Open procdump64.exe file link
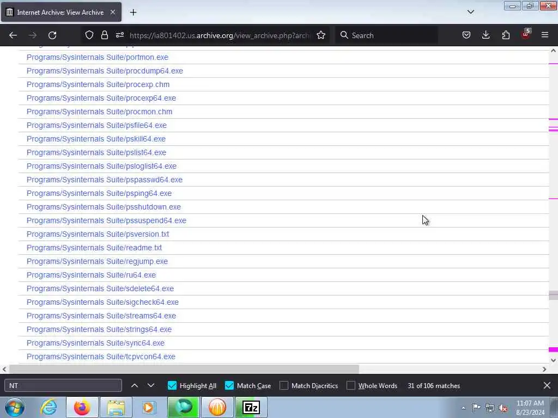 click(105, 71)
